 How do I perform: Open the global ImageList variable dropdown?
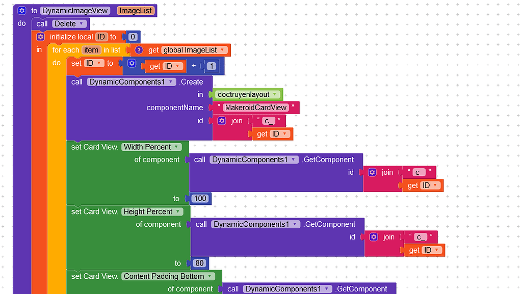coord(223,50)
